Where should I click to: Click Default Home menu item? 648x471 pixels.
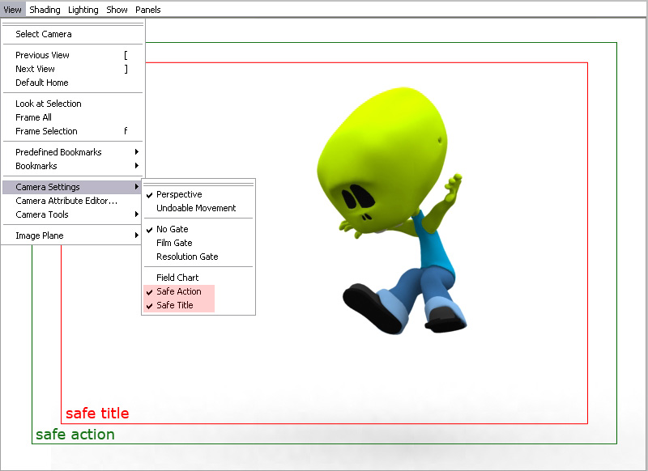42,83
